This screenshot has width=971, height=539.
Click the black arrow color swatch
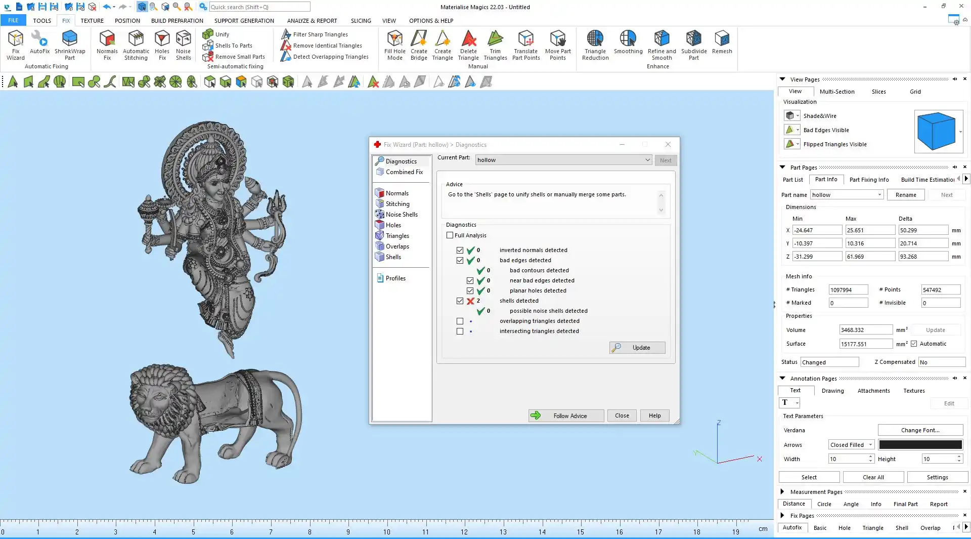[x=920, y=445]
